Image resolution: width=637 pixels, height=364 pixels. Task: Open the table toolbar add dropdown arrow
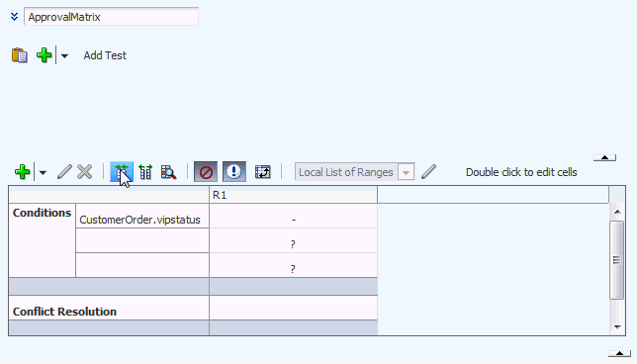point(43,173)
